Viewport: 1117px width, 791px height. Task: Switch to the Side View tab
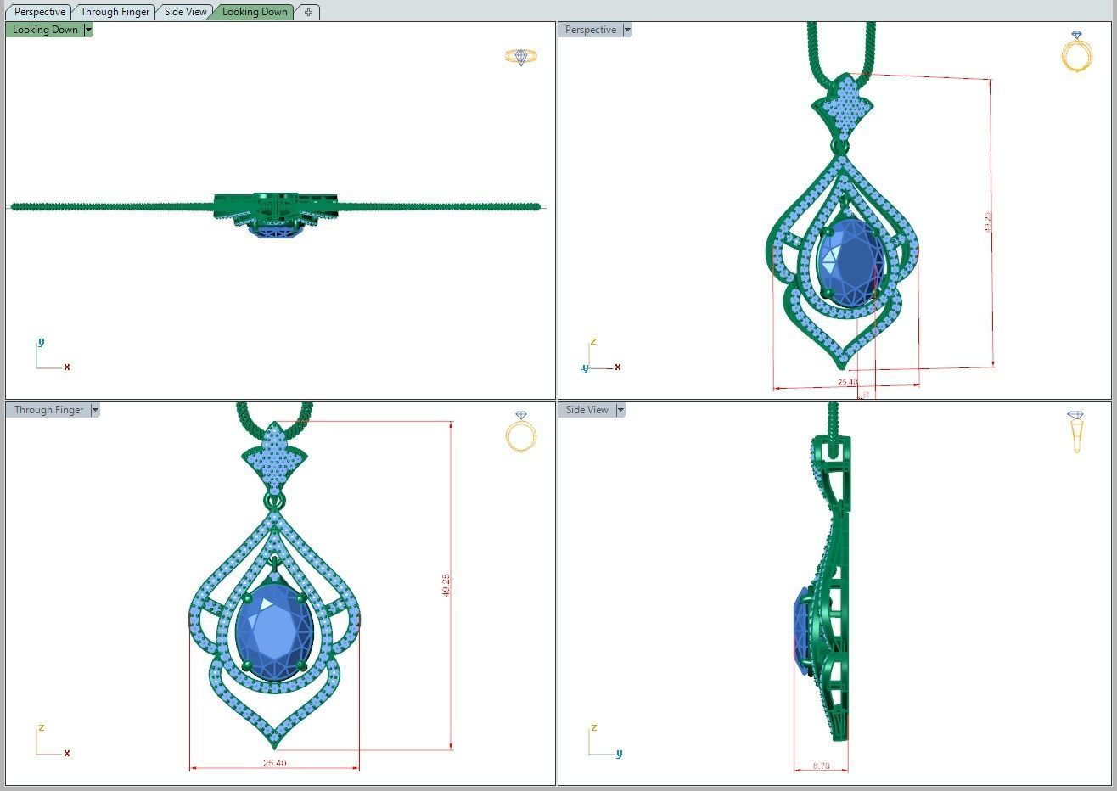[185, 12]
